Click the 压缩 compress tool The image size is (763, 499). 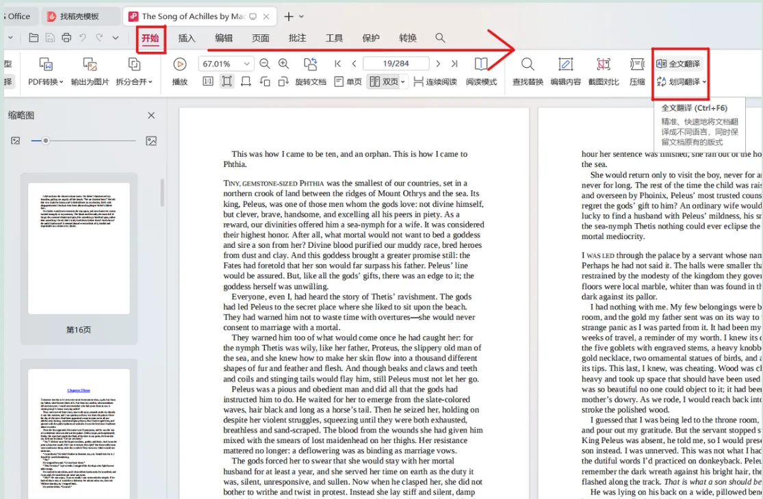[637, 72]
